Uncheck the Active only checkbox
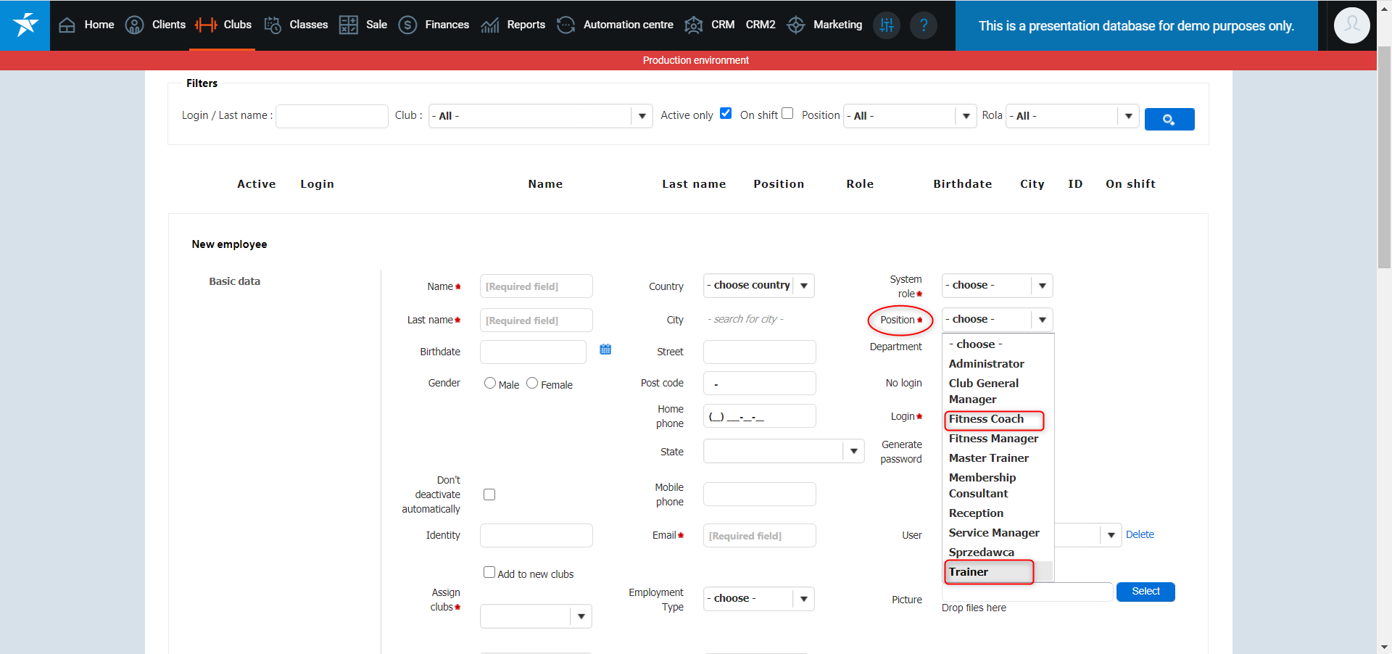This screenshot has height=654, width=1392. click(726, 114)
